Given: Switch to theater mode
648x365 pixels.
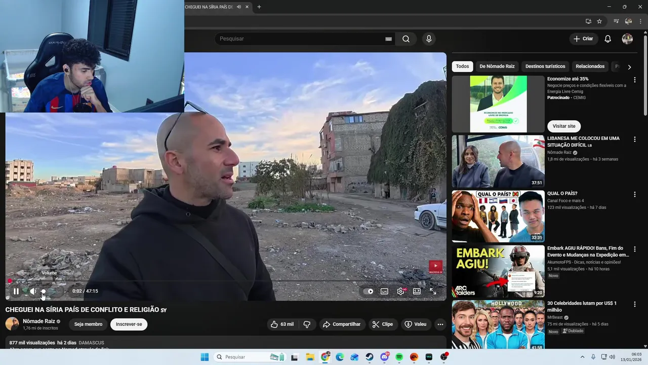Looking at the screenshot, I should tap(417, 291).
